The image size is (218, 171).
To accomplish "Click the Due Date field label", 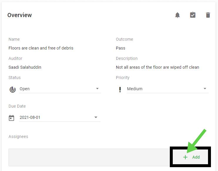I will point(17,106).
